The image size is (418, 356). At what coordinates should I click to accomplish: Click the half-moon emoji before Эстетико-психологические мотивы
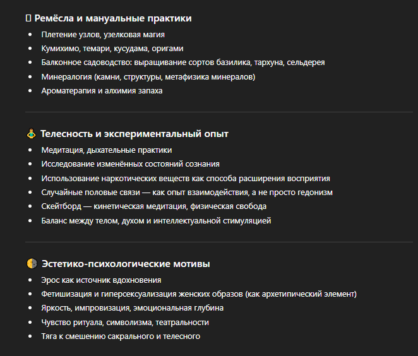[x=32, y=263]
